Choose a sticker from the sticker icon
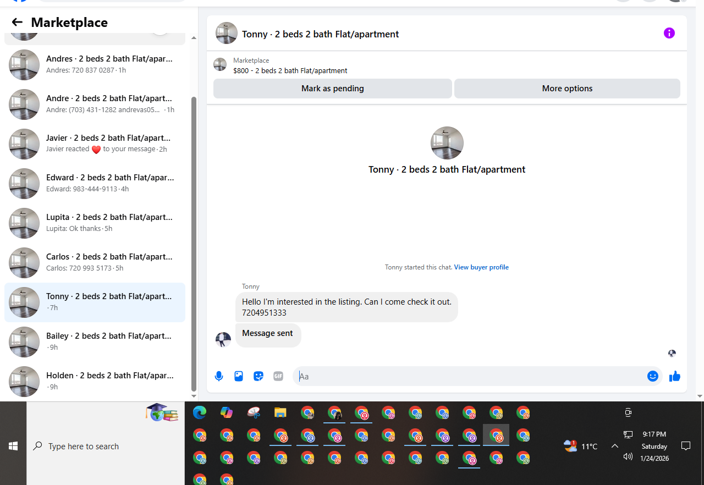 258,376
